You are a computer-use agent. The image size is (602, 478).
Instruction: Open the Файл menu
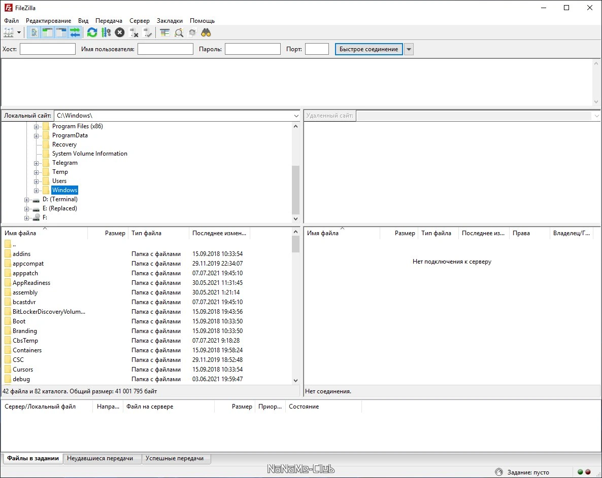[x=12, y=21]
